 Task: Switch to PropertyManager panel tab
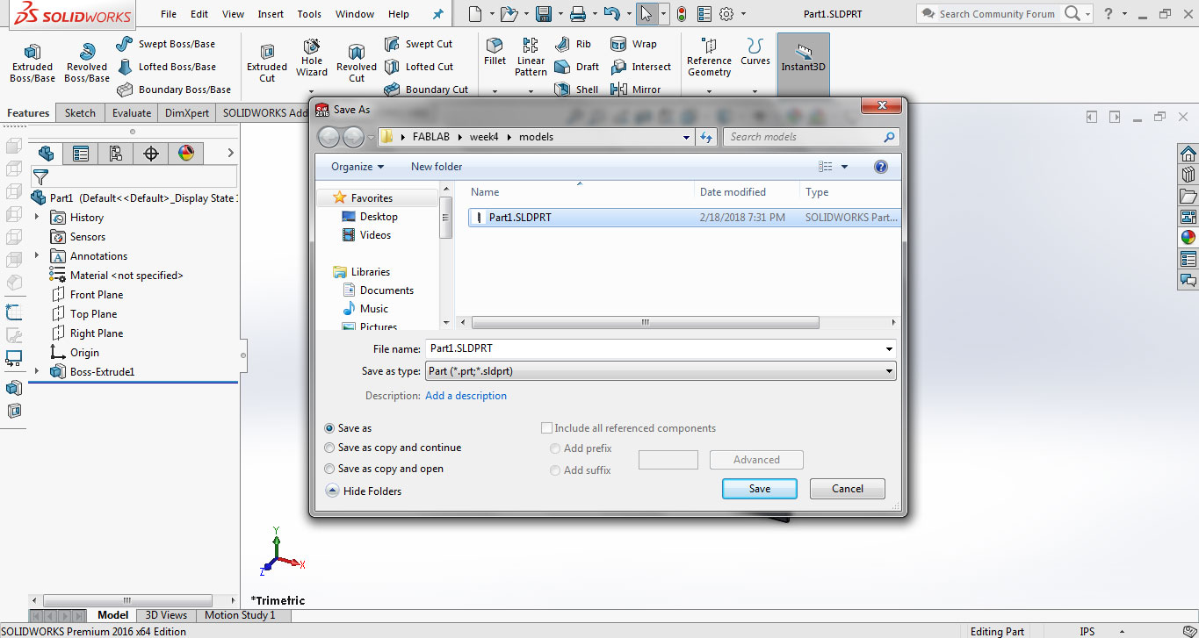tap(81, 154)
